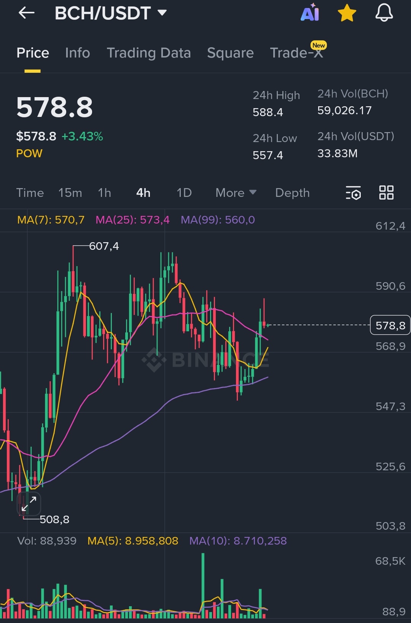Tap the back arrow icon
This screenshot has width=411, height=623.
pos(27,13)
